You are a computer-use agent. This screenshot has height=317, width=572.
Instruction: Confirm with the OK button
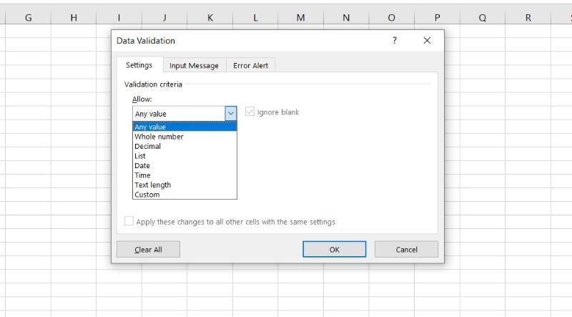(334, 250)
